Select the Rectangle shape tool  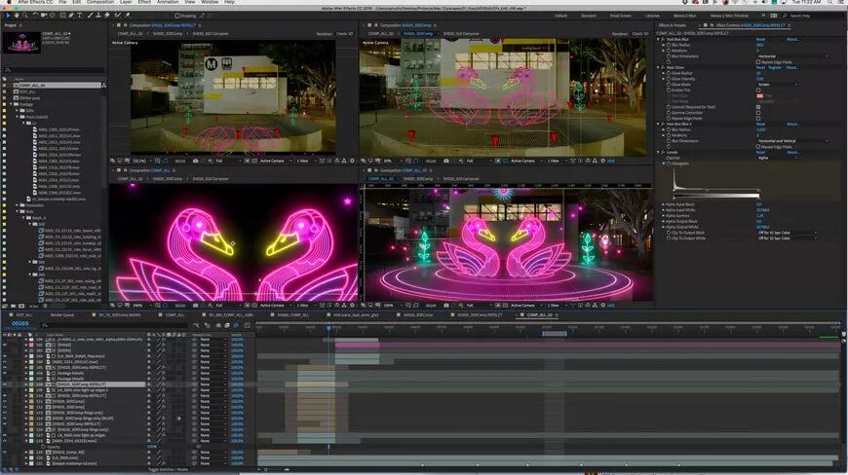pyautogui.click(x=62, y=16)
